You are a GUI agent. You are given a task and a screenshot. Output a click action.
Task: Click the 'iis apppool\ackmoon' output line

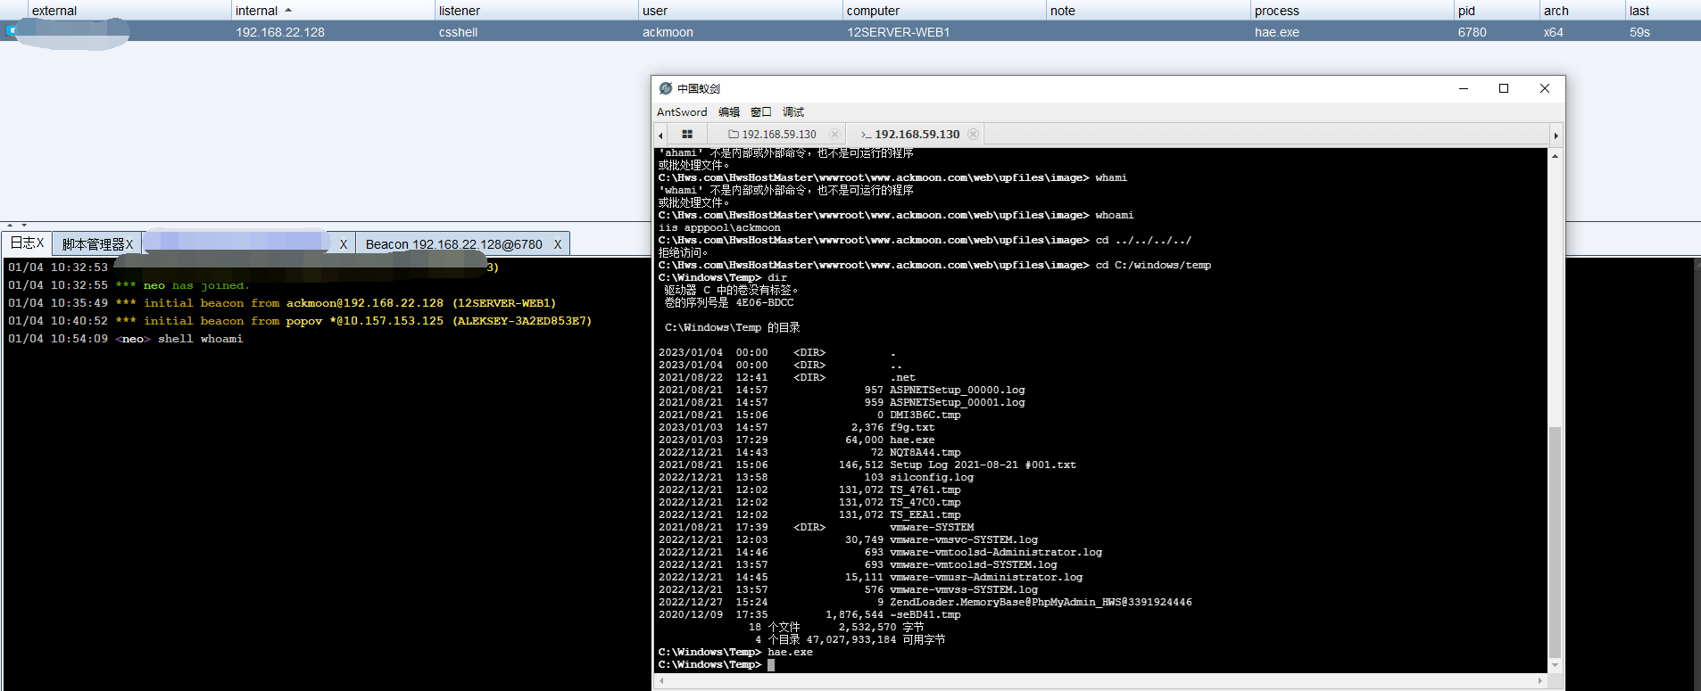coord(719,227)
